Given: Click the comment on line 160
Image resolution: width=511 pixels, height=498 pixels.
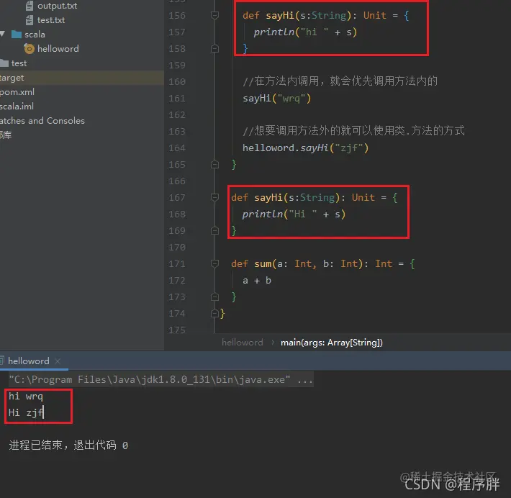Looking at the screenshot, I should click(340, 81).
